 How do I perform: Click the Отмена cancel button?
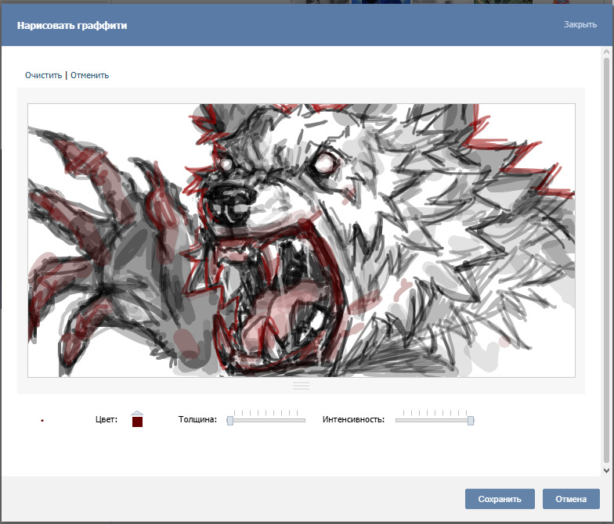(x=571, y=499)
